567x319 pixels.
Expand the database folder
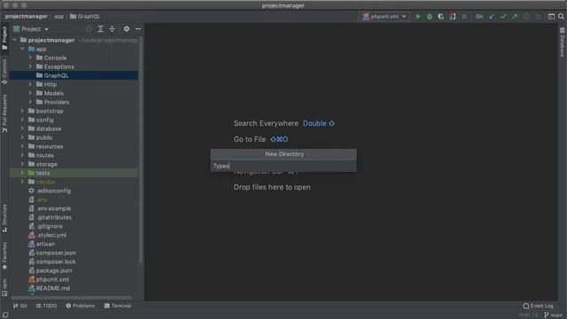point(22,128)
